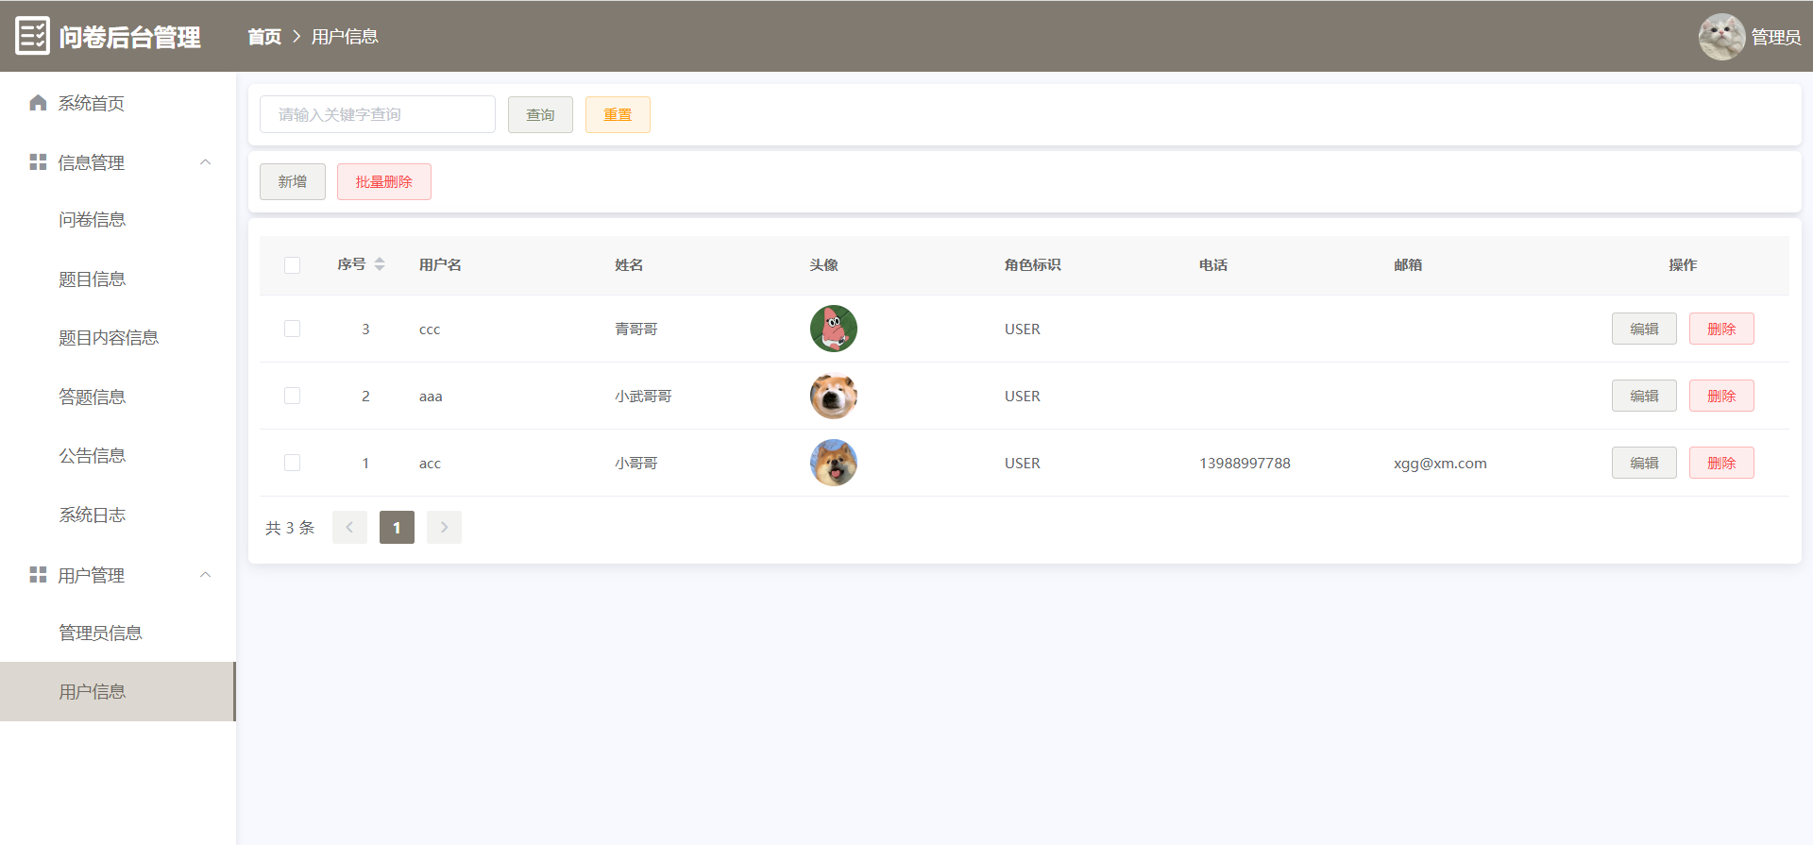
Task: Click the 问卷后台管理 title text
Action: click(x=130, y=37)
